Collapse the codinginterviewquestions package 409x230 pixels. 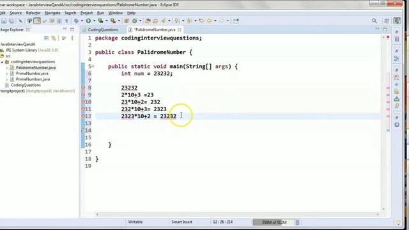click(2, 62)
